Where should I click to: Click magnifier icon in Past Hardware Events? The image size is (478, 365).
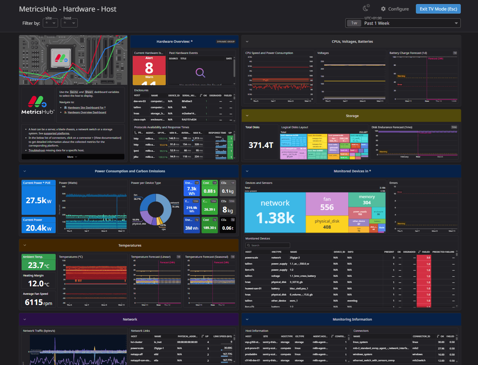point(200,73)
